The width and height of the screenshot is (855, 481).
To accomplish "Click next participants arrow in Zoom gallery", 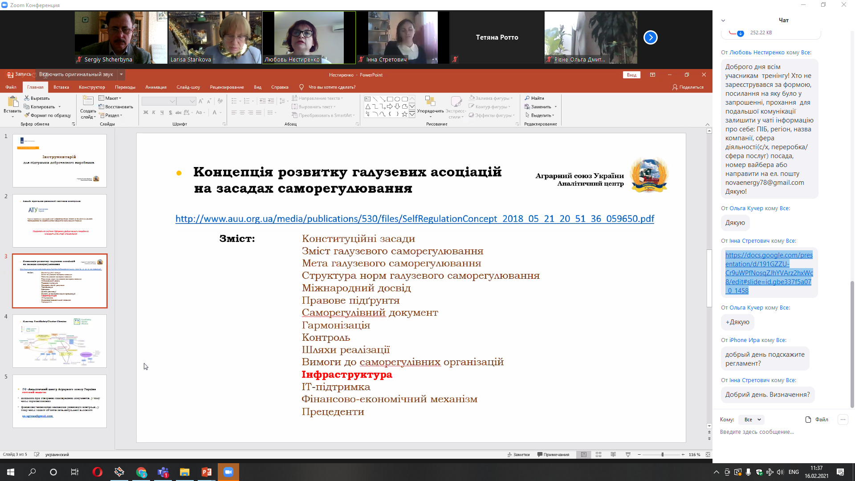I will coord(650,37).
